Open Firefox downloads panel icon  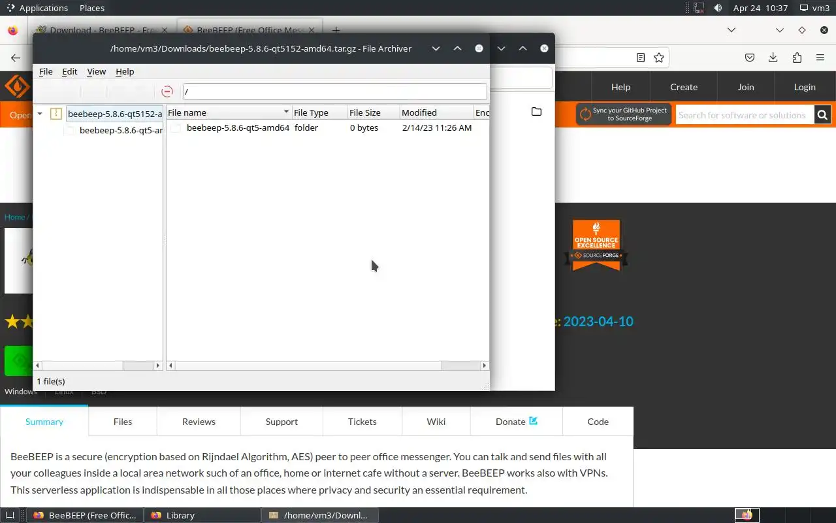coord(773,58)
